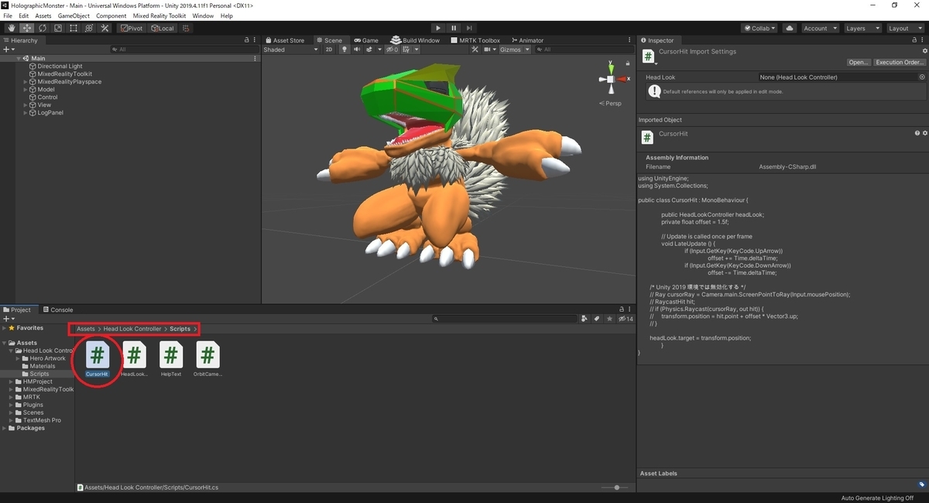This screenshot has height=503, width=929.
Task: Select the Rect tool
Action: coord(73,28)
